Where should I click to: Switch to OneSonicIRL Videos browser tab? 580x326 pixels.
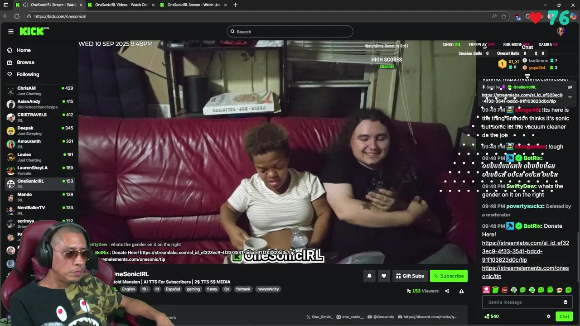coord(121,5)
